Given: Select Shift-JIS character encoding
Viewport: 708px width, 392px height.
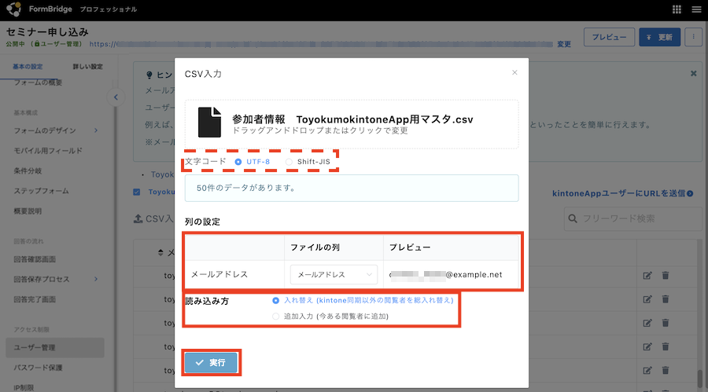Looking at the screenshot, I should click(289, 162).
